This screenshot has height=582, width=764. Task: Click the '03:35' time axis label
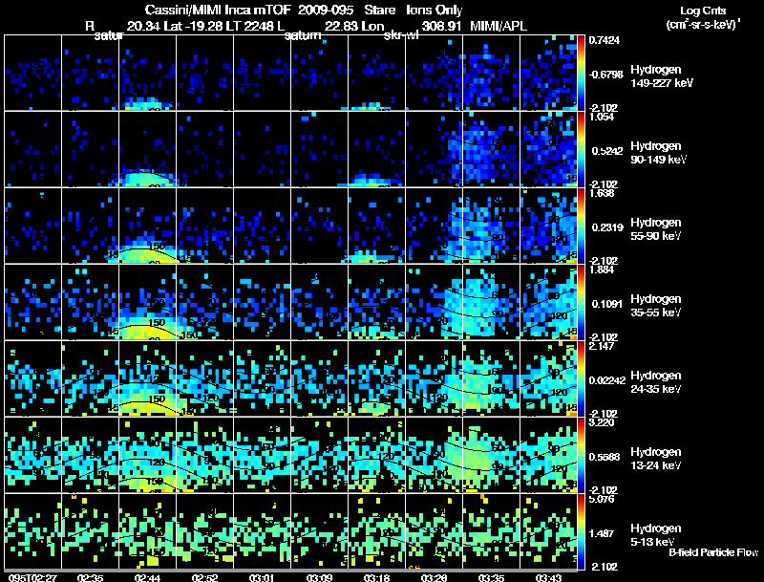(491, 577)
